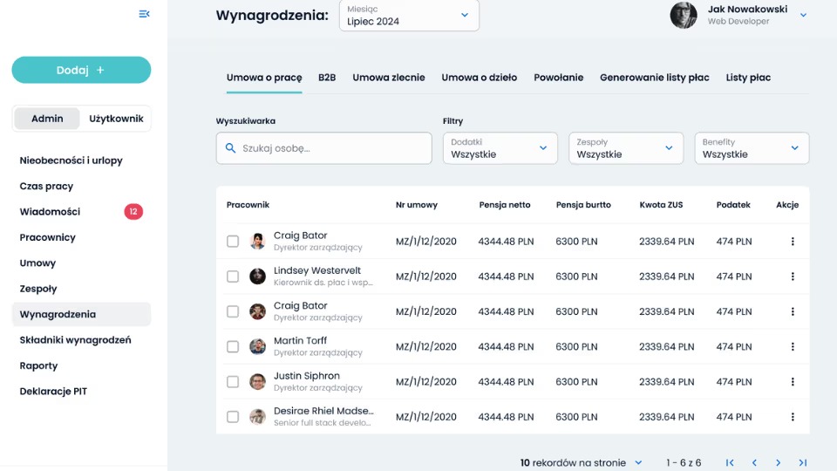Select the Umowa o dzieło tab
The width and height of the screenshot is (837, 471).
[480, 78]
